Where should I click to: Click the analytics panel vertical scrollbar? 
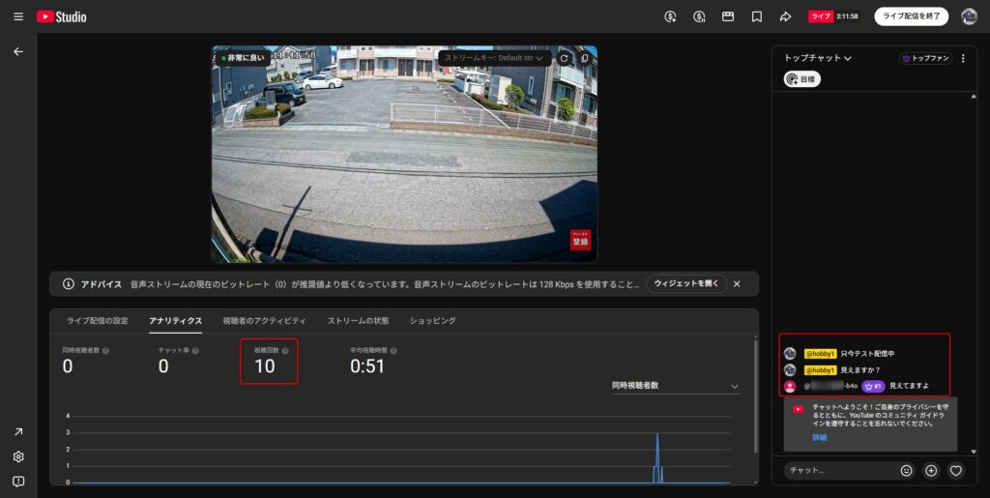click(756, 395)
